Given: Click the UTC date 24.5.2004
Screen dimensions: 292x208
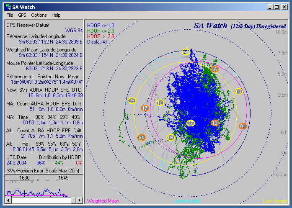Looking at the screenshot, I should click(x=16, y=163).
